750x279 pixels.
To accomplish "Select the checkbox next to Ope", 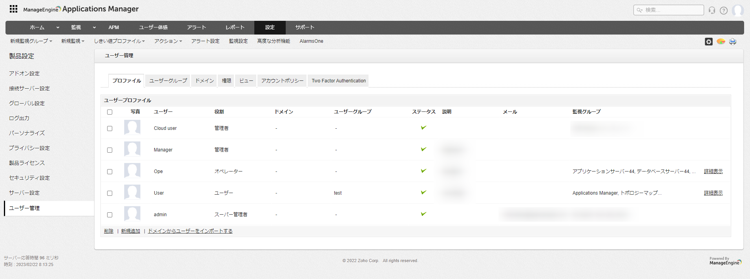I will coord(110,171).
